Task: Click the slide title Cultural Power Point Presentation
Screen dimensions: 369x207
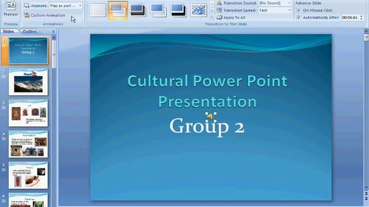Action: [207, 91]
